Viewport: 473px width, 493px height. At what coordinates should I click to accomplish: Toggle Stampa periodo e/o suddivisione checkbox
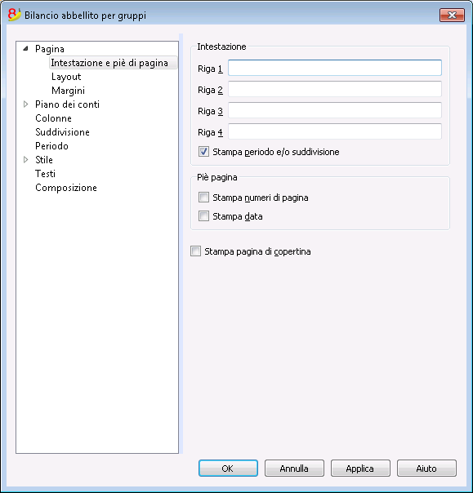tap(203, 152)
